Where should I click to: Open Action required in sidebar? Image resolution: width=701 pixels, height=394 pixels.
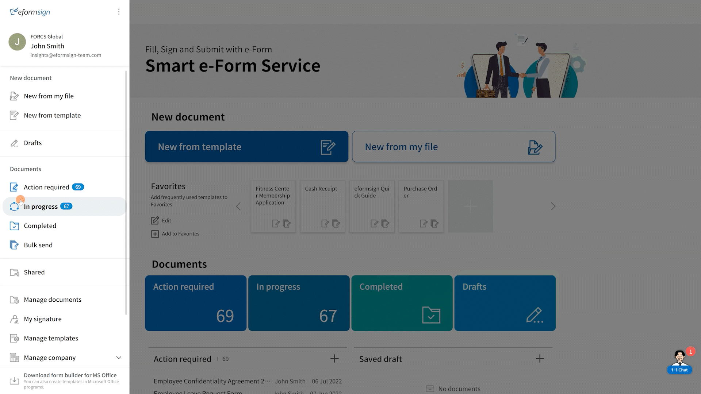(x=46, y=187)
